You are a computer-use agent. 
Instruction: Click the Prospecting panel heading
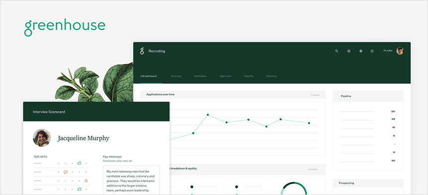(x=346, y=183)
